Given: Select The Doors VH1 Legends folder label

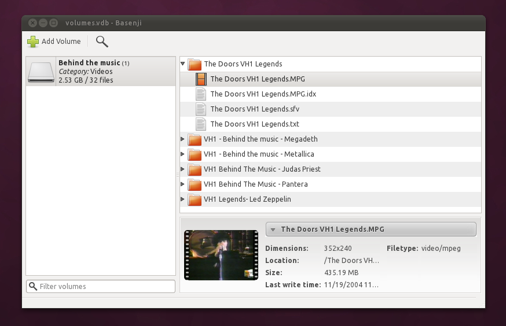Looking at the screenshot, I should point(243,64).
